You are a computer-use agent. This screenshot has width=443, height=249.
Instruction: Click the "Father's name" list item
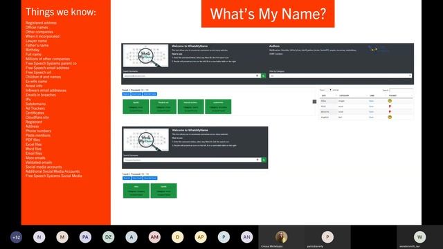pyautogui.click(x=37, y=46)
